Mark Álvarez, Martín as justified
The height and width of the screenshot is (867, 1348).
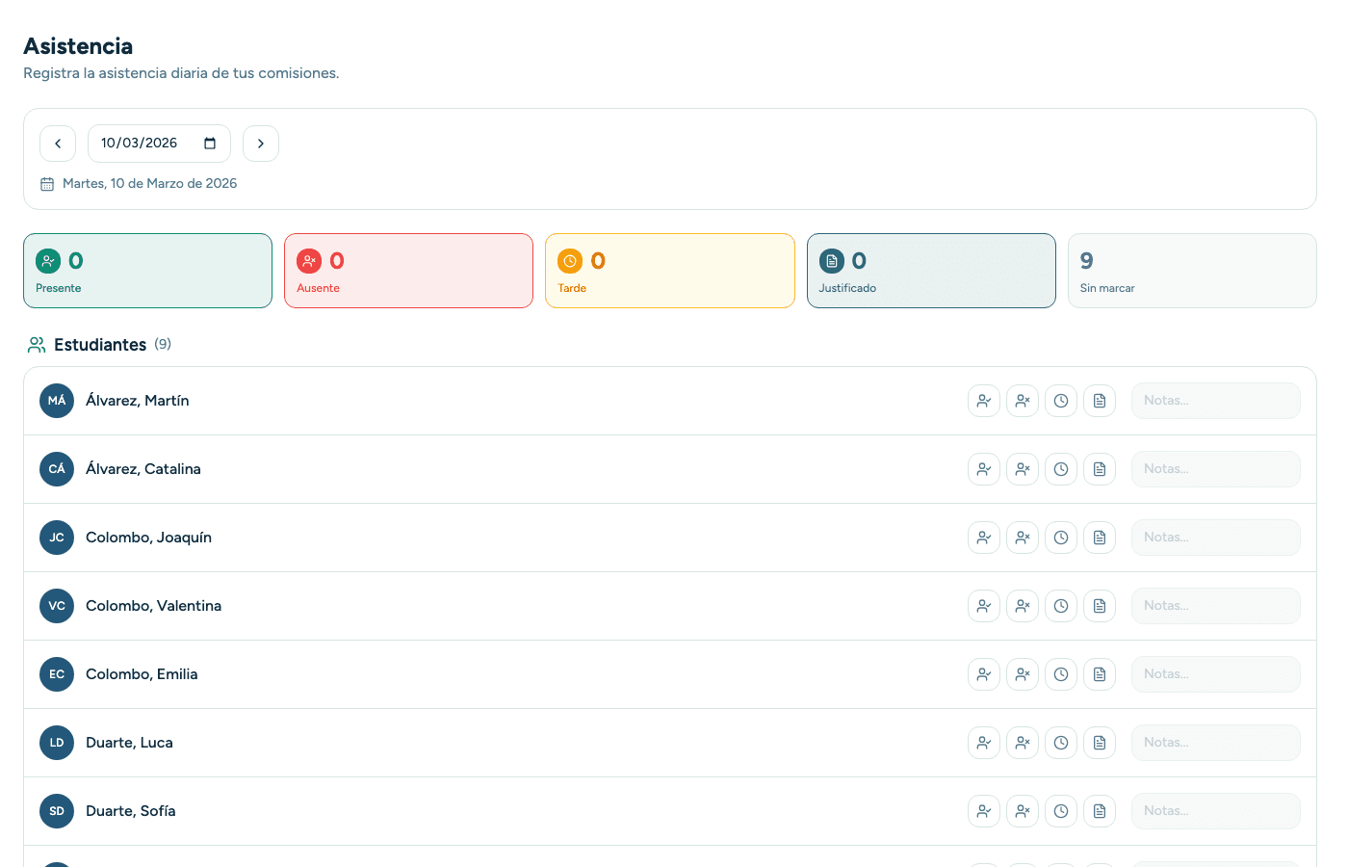1100,401
